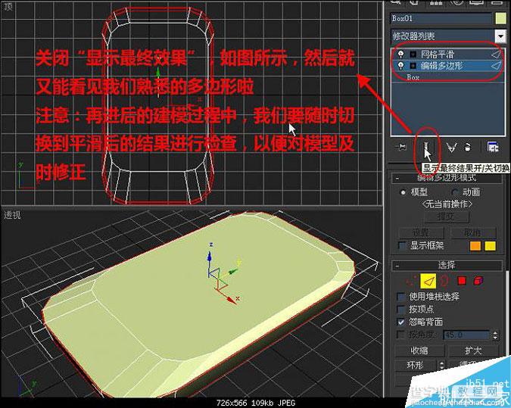Open the configure modifier sets icon
The height and width of the screenshot is (408, 511).
pyautogui.click(x=492, y=148)
